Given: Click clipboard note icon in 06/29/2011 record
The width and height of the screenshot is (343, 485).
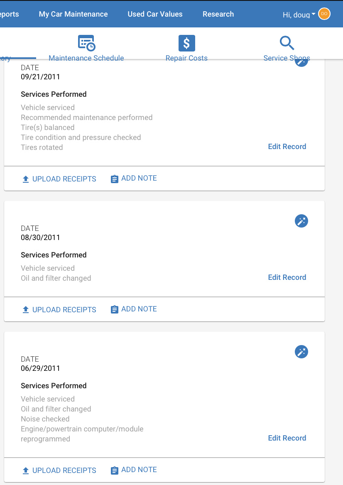Looking at the screenshot, I should 115,470.
